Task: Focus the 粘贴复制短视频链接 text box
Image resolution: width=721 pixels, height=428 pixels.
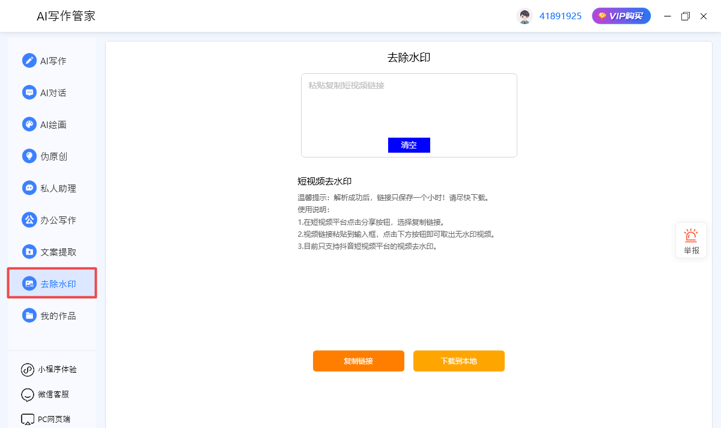Action: tap(409, 115)
